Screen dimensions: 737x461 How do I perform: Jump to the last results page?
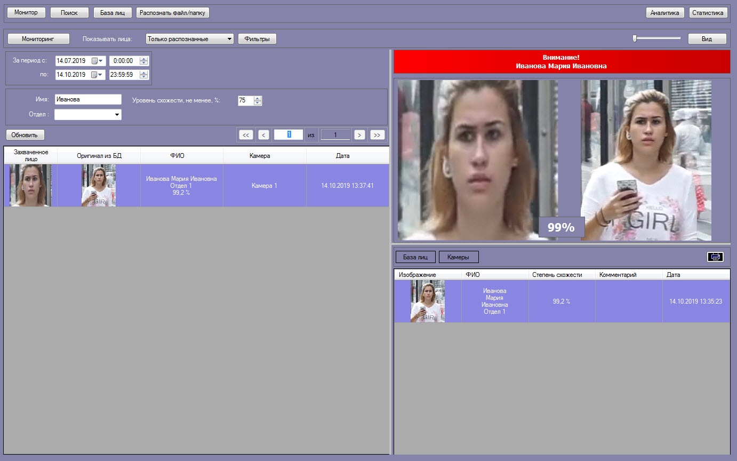click(378, 135)
